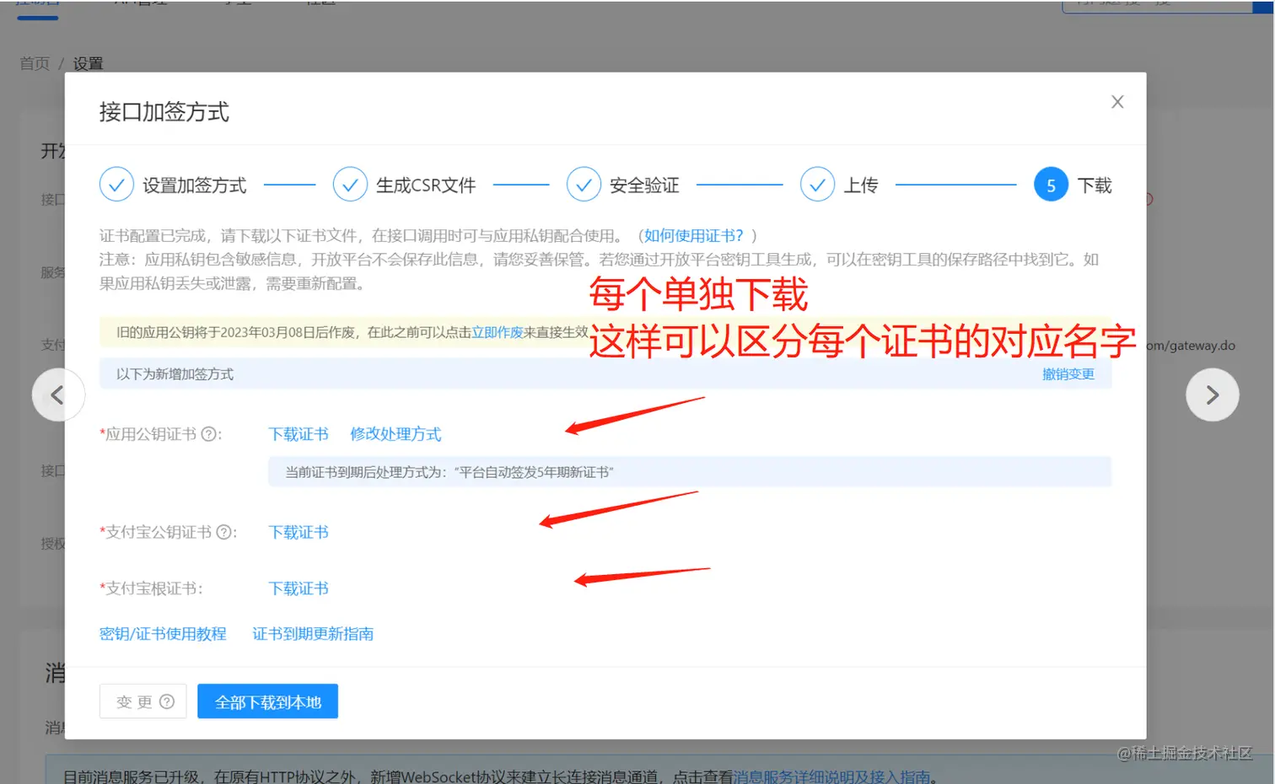Download the 支付宝公钥证书 via 下载证书
Image resolution: width=1275 pixels, height=784 pixels.
[x=299, y=532]
